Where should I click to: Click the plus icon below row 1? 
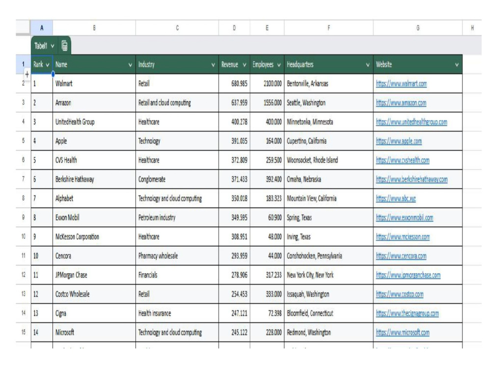[27, 75]
